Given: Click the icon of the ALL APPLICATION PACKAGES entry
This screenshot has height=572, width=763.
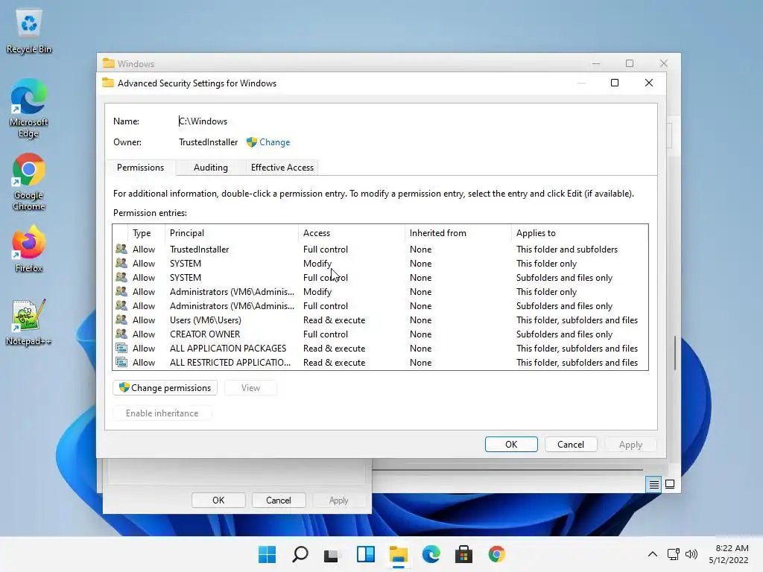Looking at the screenshot, I should click(x=121, y=349).
